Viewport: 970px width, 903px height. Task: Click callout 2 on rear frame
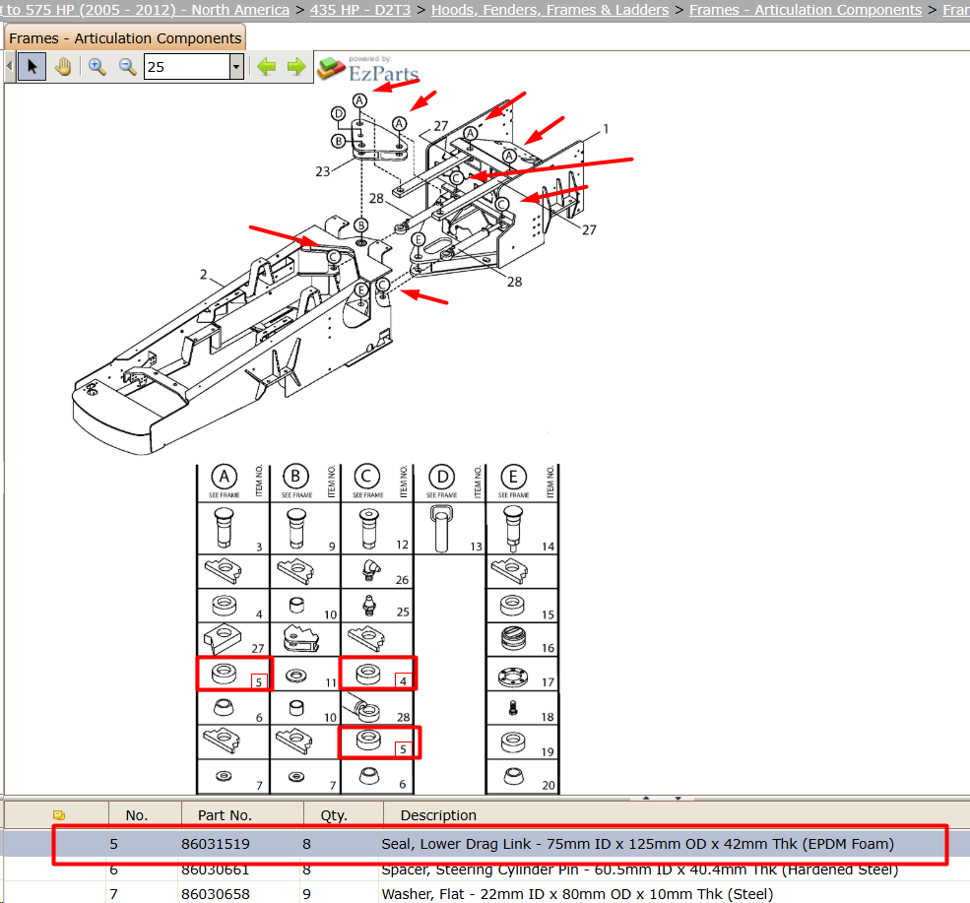click(x=204, y=274)
